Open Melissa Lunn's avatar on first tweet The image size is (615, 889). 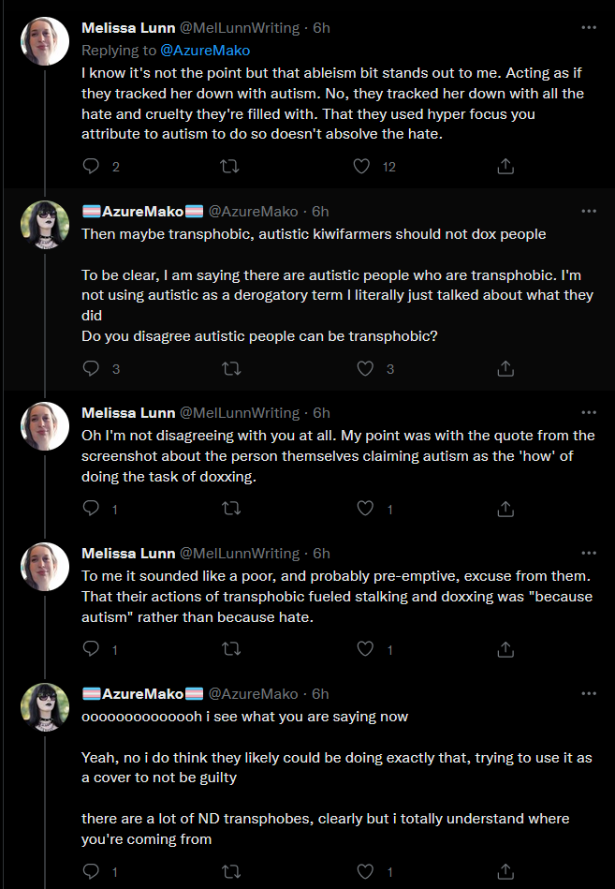coord(45,41)
